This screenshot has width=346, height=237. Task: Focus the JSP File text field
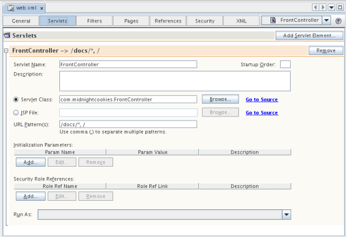[x=128, y=112]
